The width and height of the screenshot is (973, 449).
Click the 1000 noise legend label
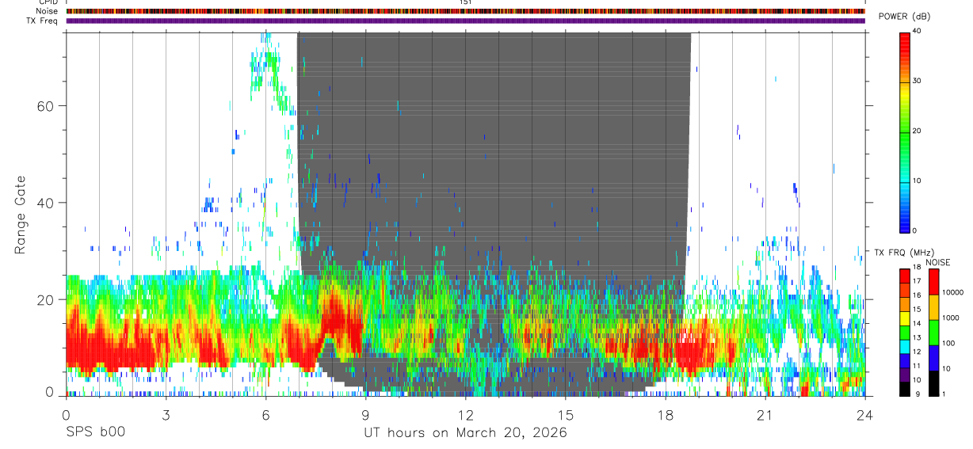[950, 318]
